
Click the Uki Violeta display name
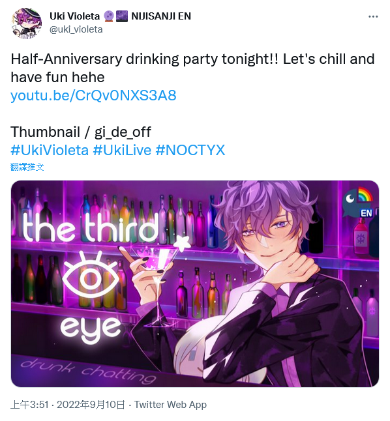[75, 16]
